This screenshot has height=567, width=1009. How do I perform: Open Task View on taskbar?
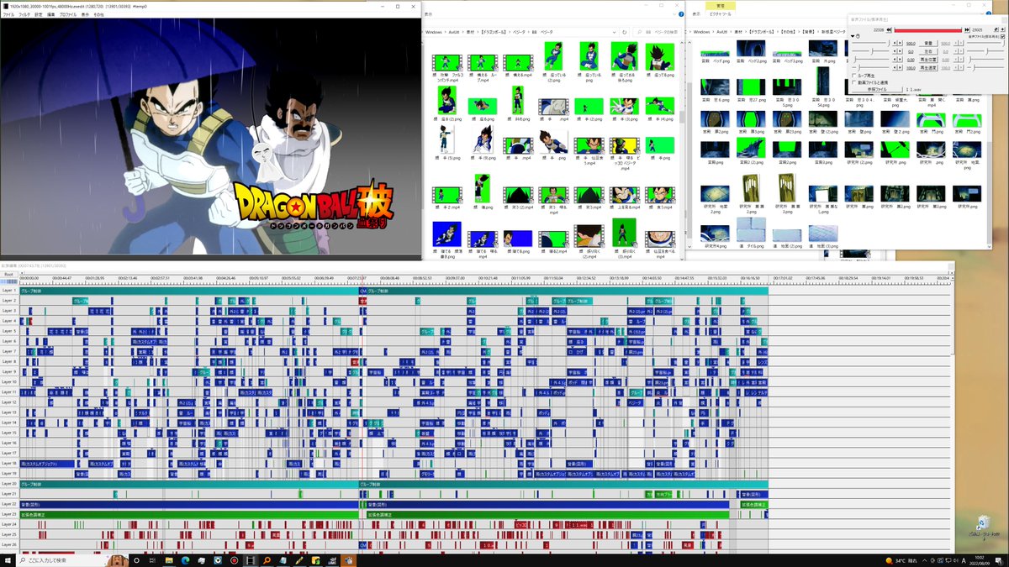point(152,559)
